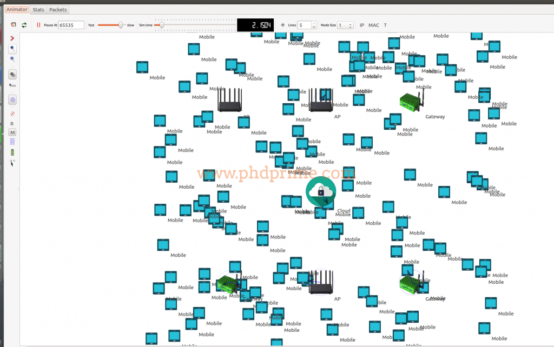Increase the Lines spinbox value
The width and height of the screenshot is (554, 347).
(x=314, y=23)
